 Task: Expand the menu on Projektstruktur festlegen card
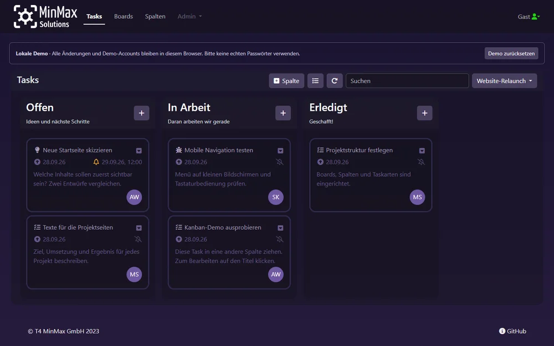[x=422, y=151]
